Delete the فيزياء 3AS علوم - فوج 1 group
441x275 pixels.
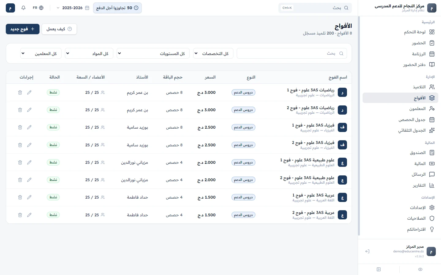(20, 127)
